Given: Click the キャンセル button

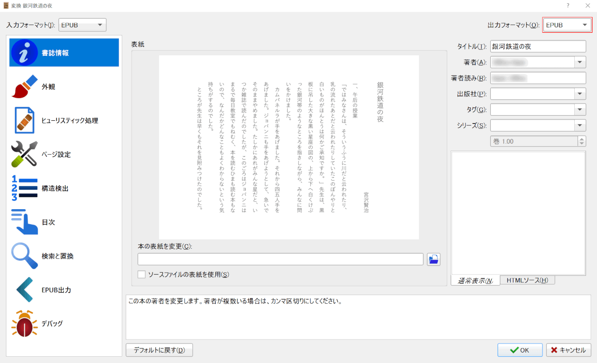Looking at the screenshot, I should (568, 350).
